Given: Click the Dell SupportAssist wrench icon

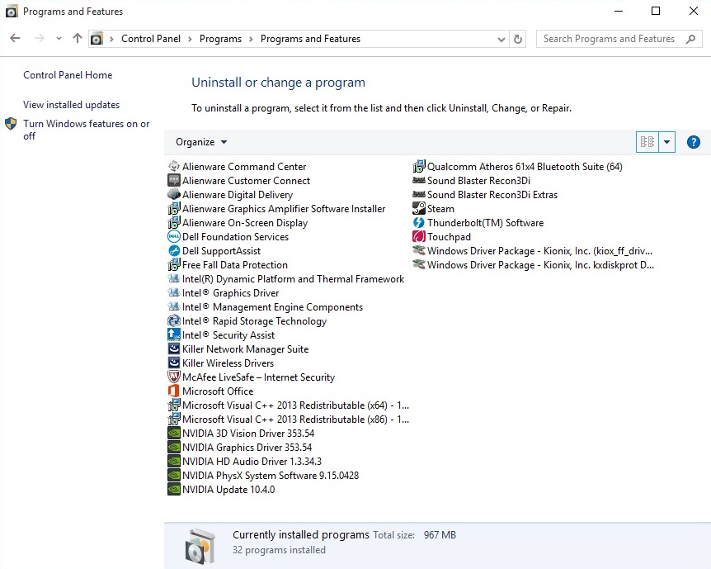Looking at the screenshot, I should pyautogui.click(x=174, y=251).
